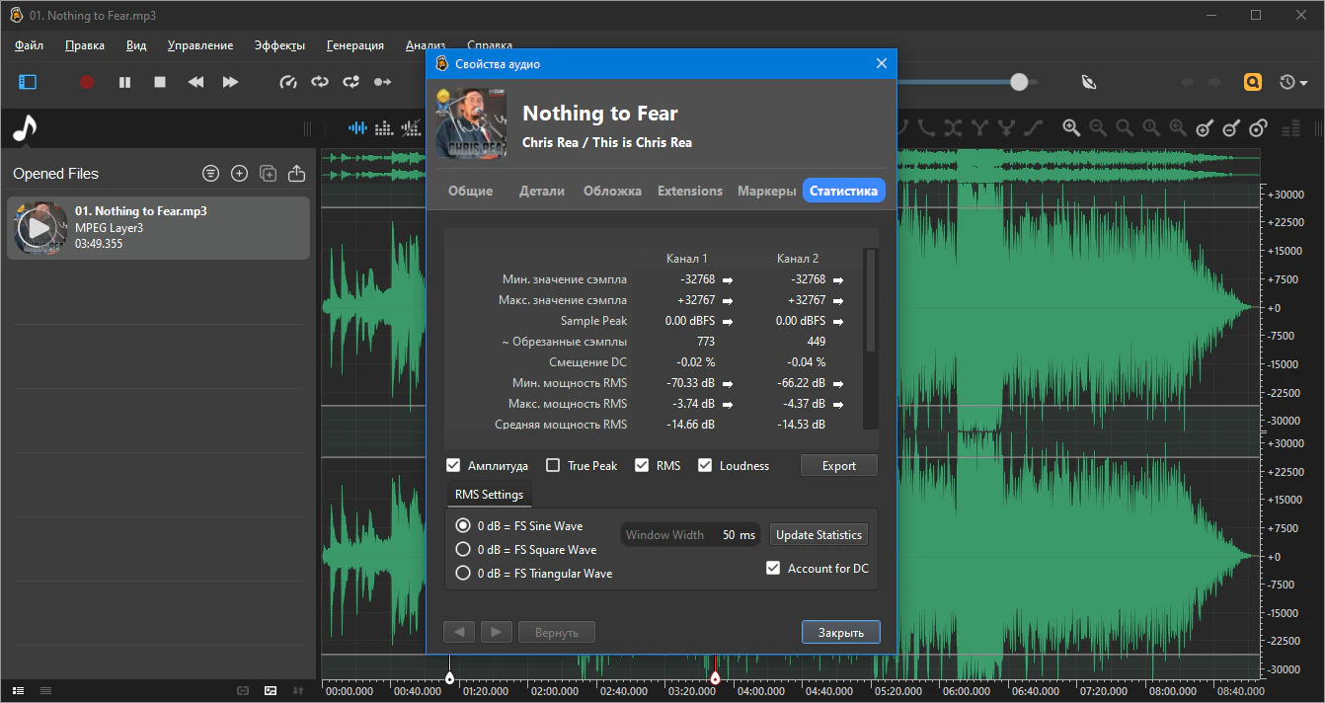Open the Эффекты menu
Screen dimensions: 1325x703
point(279,45)
